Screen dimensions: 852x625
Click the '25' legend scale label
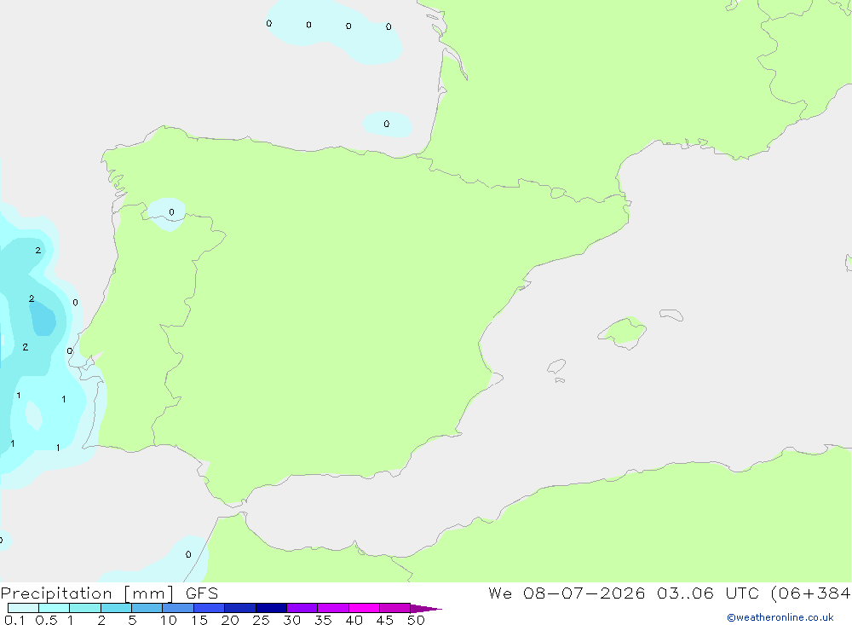[261, 620]
